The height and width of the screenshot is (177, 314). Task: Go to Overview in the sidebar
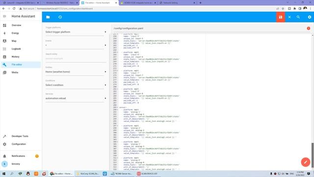pos(21,25)
